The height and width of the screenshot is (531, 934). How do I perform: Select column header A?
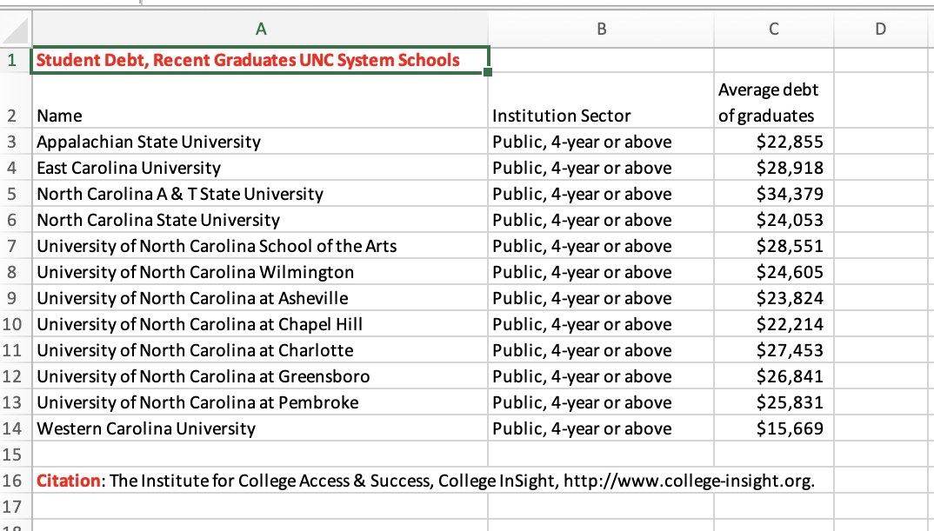(261, 29)
